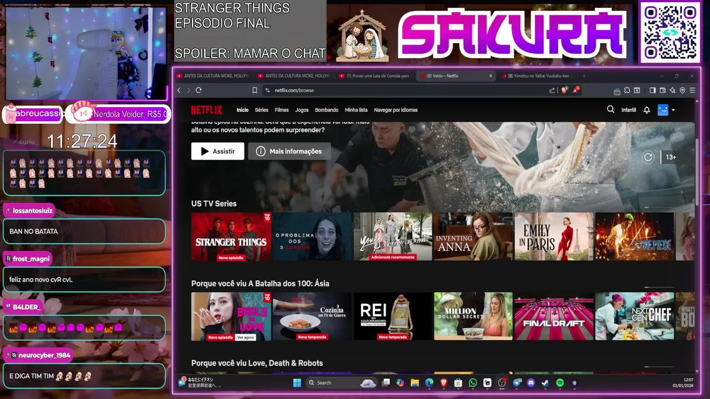Open the Jogos section
Screen dimensions: 710x399
click(x=302, y=110)
